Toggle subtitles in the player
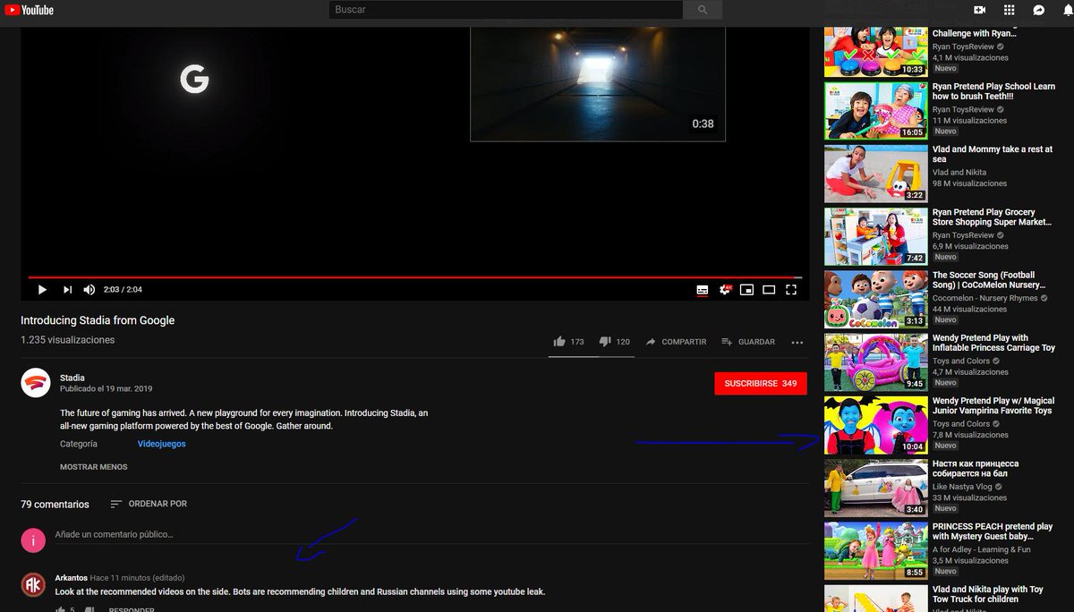Viewport: 1074px width, 612px height. (703, 290)
